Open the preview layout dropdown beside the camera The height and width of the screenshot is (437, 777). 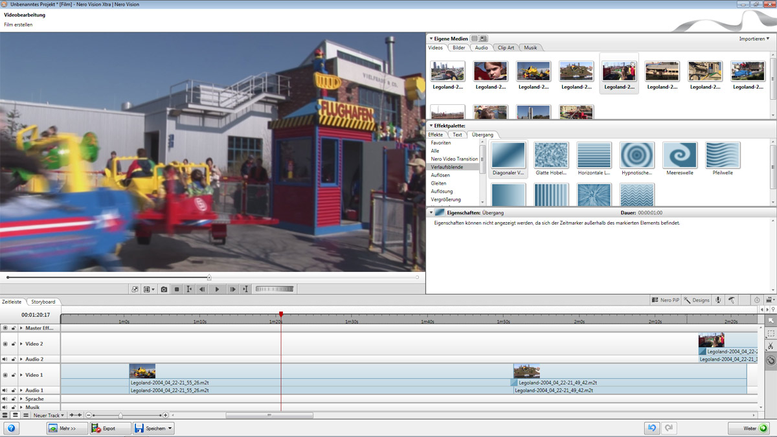pos(150,289)
